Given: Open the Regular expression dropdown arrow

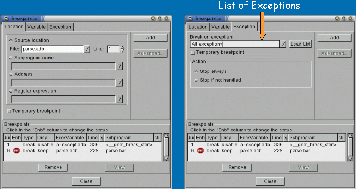Looking at the screenshot, I should (119, 99).
